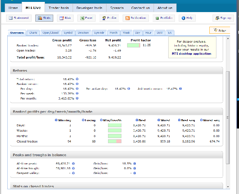
Task: Open the Filter button
Action: (x=220, y=31)
